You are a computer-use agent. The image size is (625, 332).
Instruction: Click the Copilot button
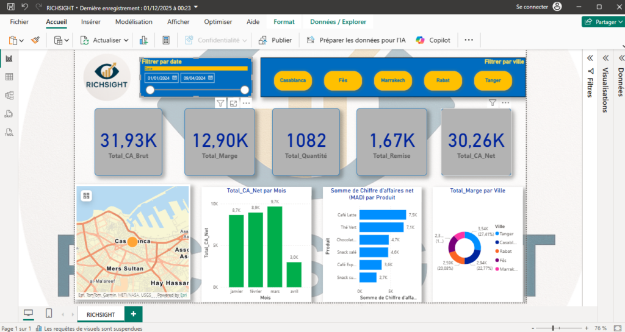(433, 40)
